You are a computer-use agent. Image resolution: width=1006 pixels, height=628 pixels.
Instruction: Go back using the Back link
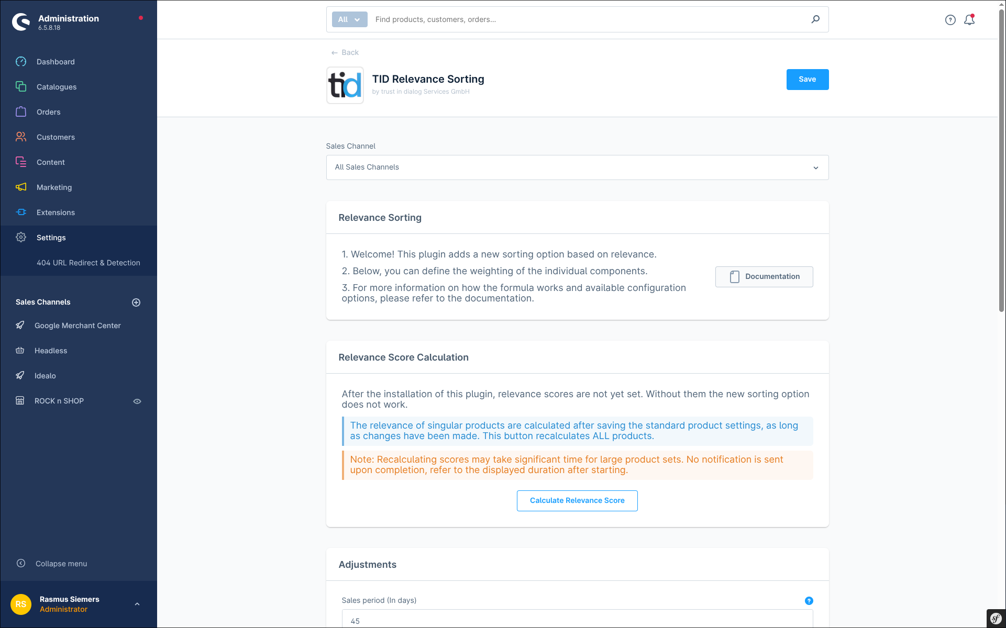[345, 52]
